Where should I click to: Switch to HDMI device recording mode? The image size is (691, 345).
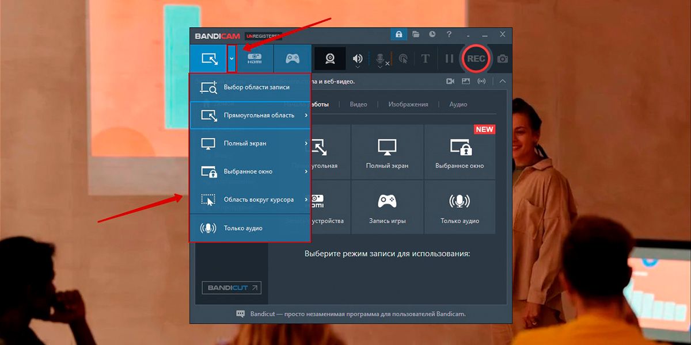[x=255, y=58]
